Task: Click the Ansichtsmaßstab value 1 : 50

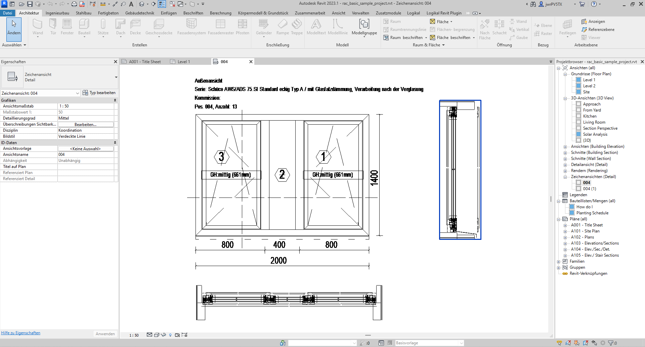Action: tap(85, 106)
